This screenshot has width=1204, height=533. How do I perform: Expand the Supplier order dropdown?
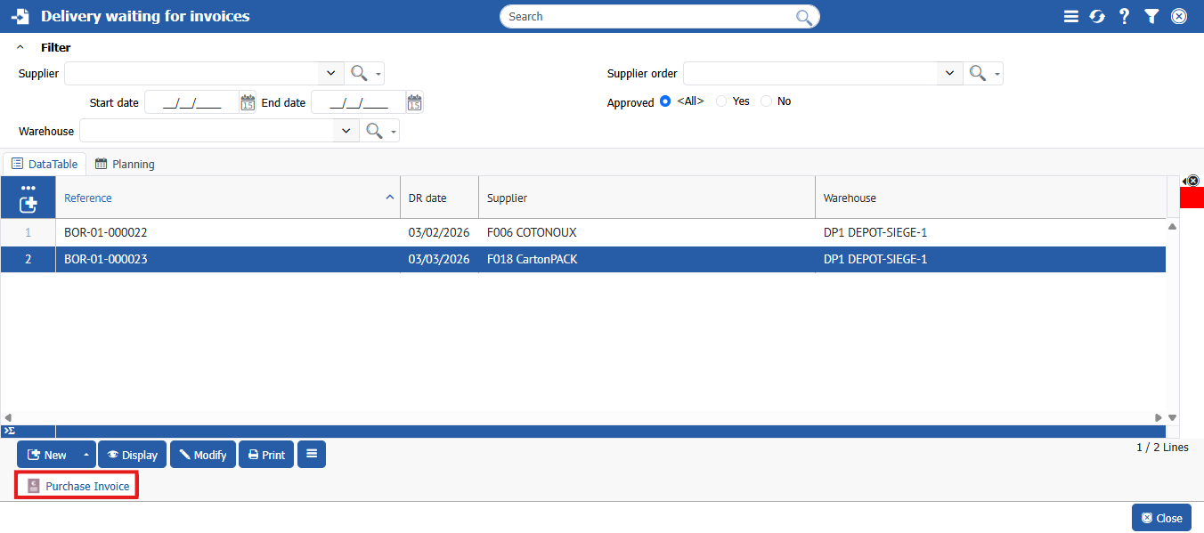[x=949, y=74]
